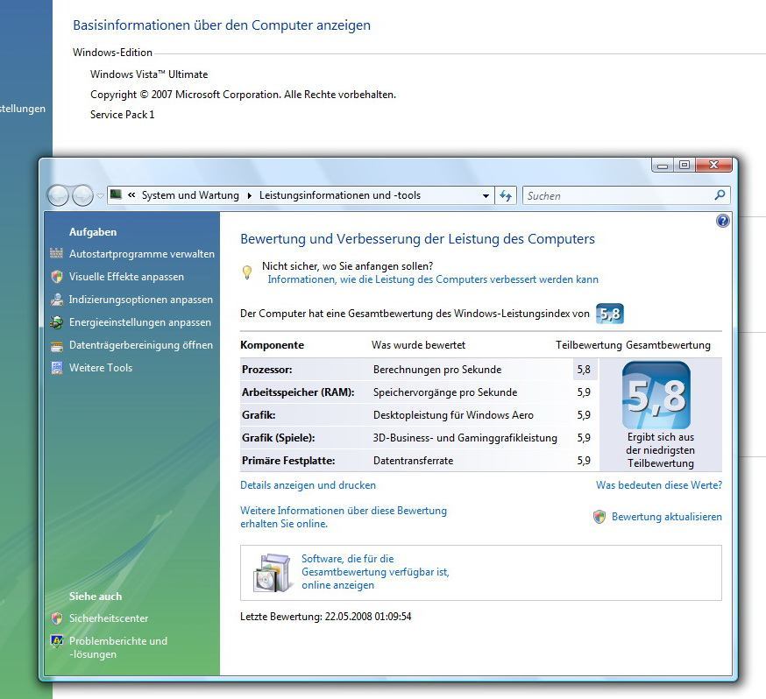The image size is (766, 699).
Task: Click Teilbewertung column header
Action: tap(589, 345)
